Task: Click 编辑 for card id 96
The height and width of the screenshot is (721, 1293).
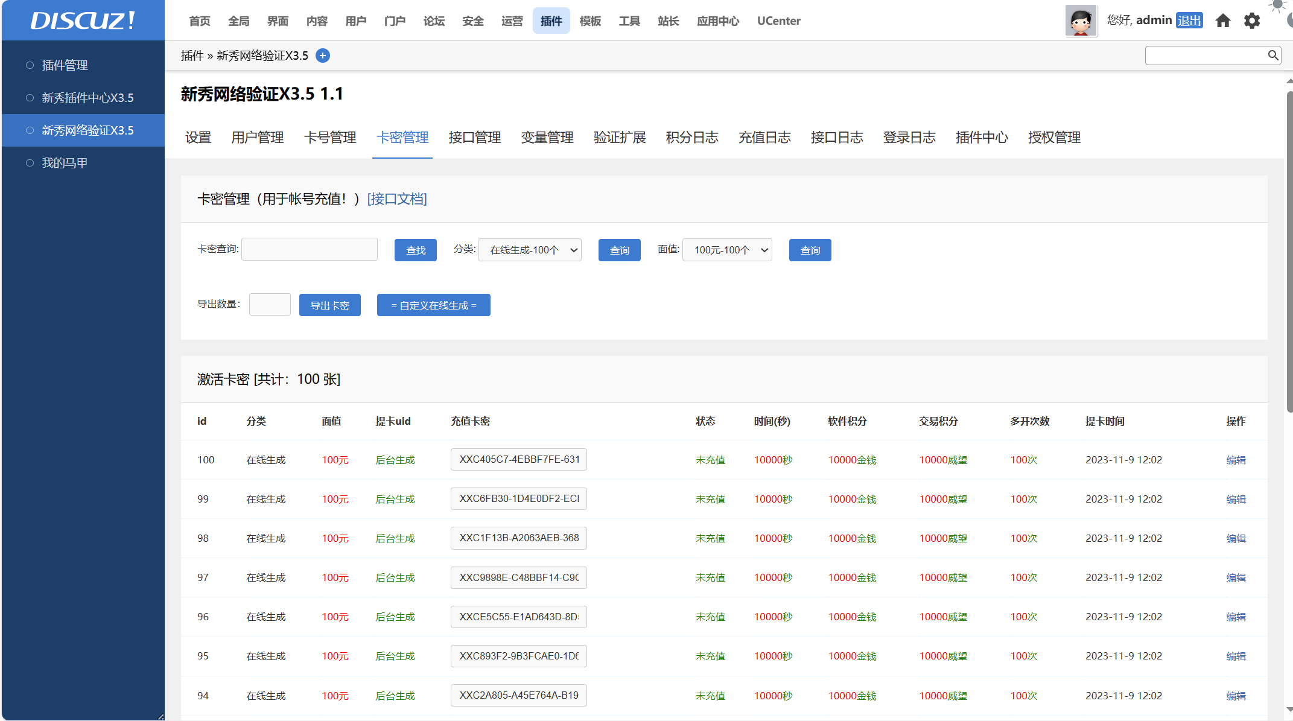Action: [1236, 617]
